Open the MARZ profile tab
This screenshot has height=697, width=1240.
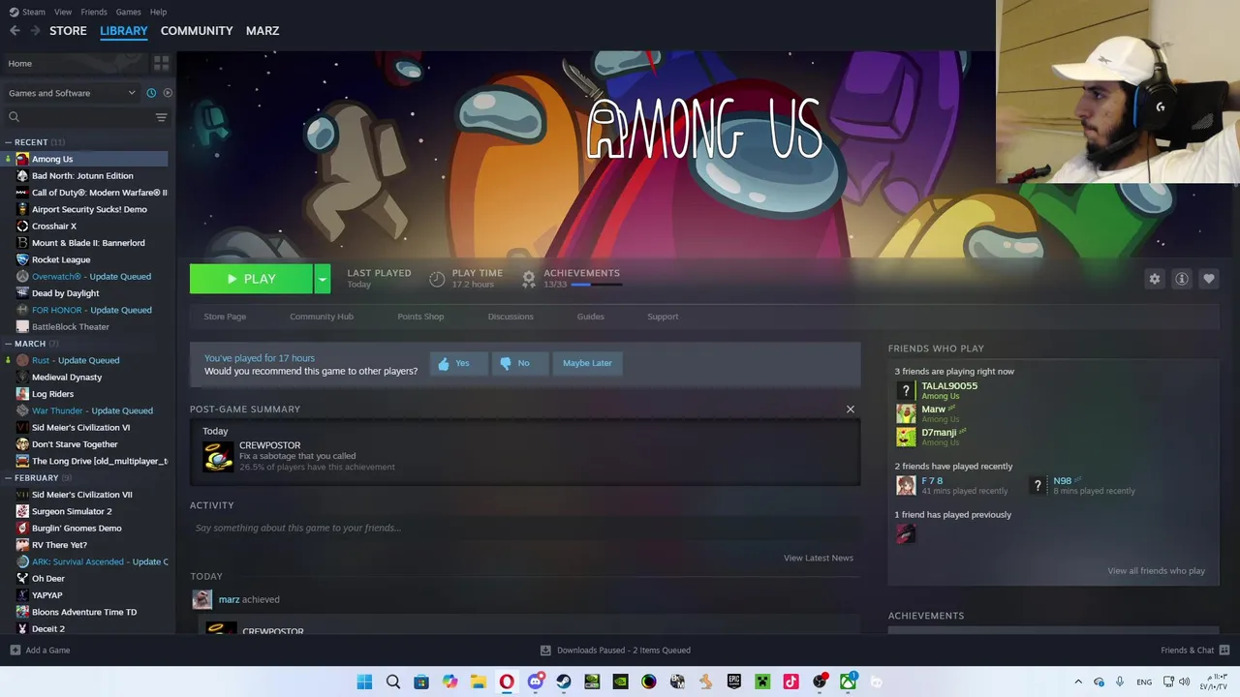(x=263, y=31)
